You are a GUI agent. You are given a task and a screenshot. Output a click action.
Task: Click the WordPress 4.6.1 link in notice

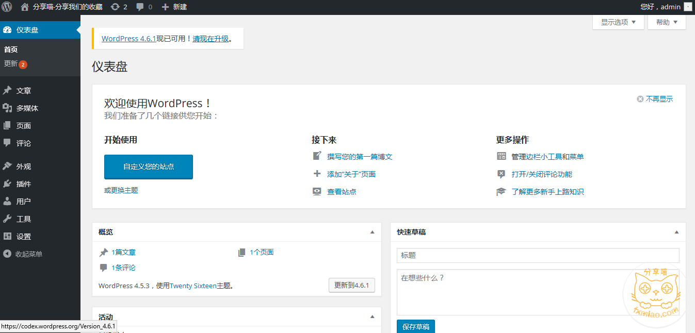pyautogui.click(x=129, y=39)
